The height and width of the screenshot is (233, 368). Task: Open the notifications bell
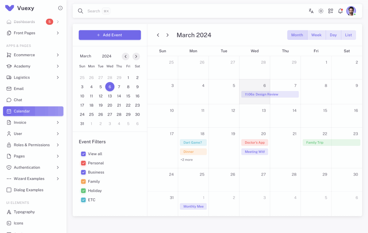(340, 11)
